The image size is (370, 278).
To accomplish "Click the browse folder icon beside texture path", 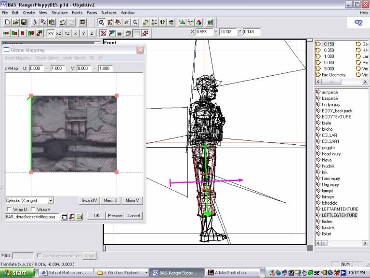I will (x=80, y=217).
